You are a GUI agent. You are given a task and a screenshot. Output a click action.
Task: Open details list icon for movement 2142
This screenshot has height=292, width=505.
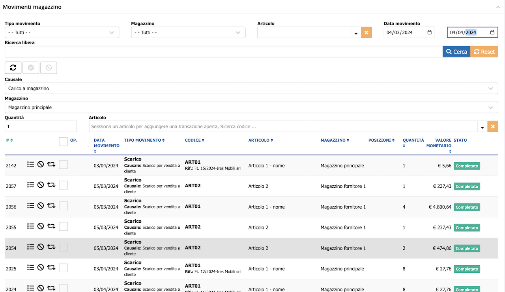pos(31,164)
